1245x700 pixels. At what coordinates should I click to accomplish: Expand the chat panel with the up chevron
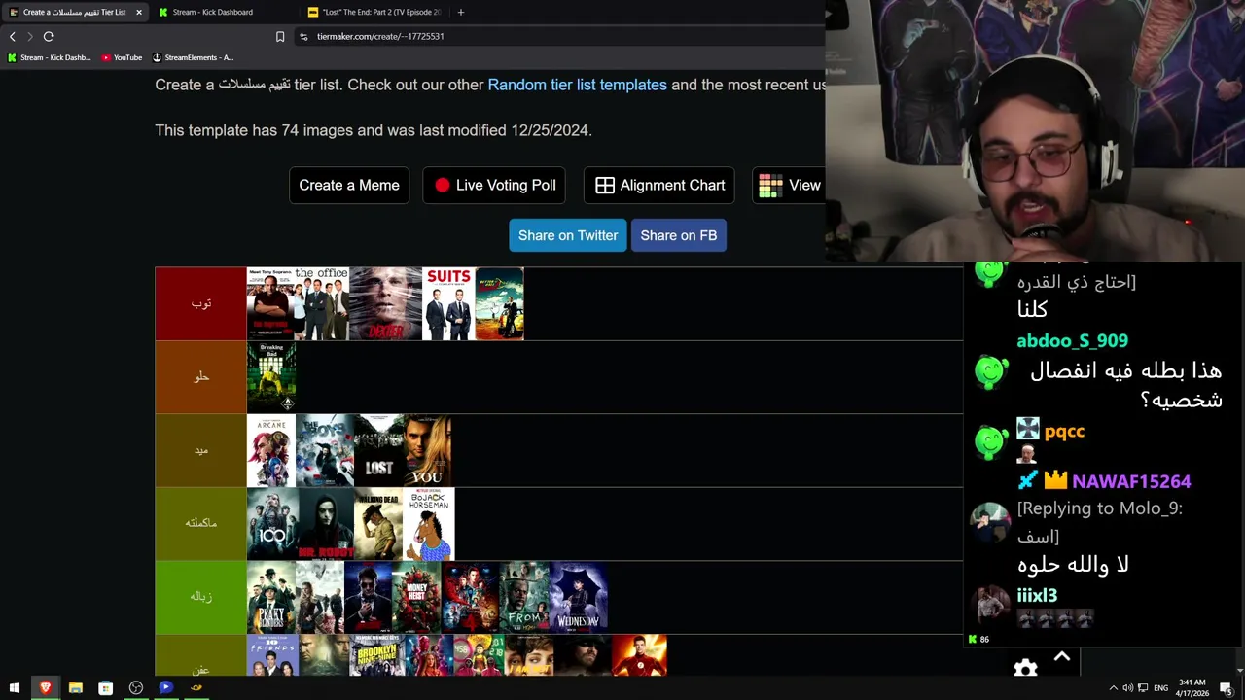[1062, 658]
